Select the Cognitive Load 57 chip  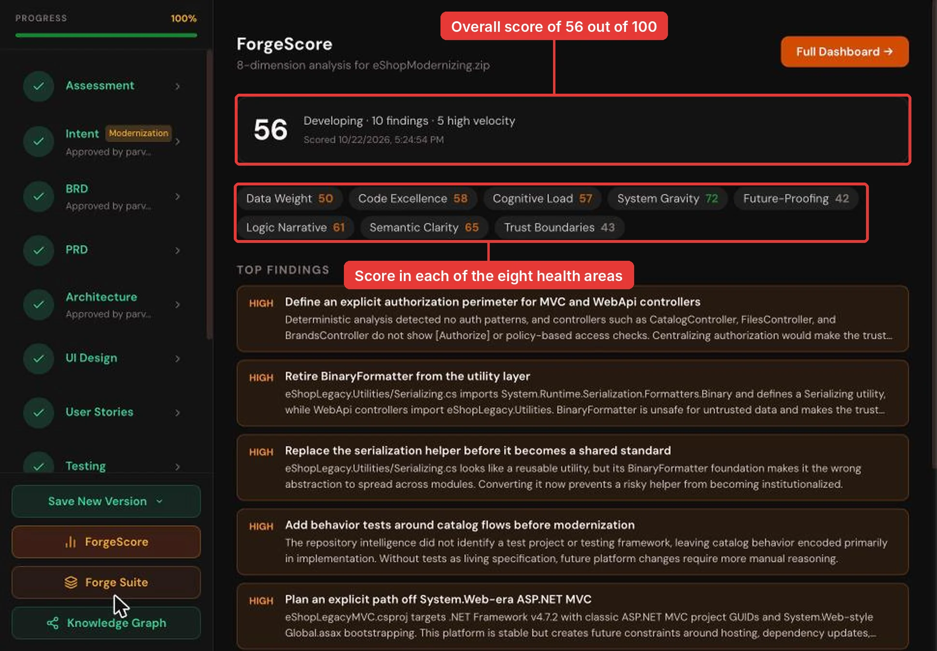click(x=542, y=198)
